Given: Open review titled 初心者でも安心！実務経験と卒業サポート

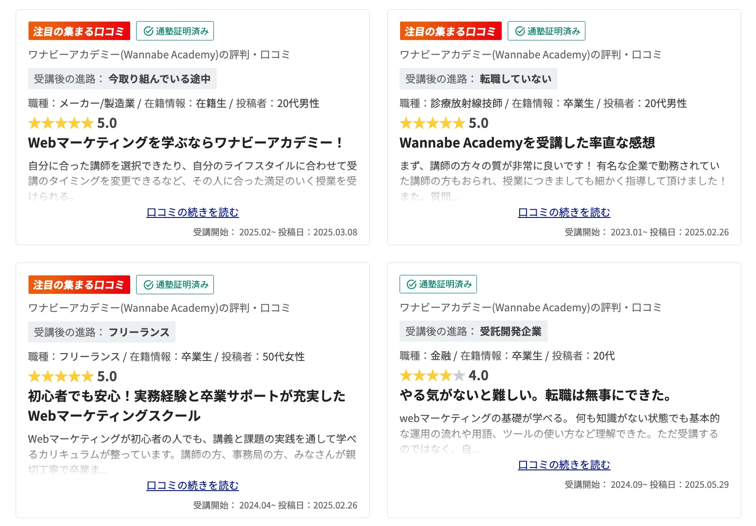Looking at the screenshot, I should pyautogui.click(x=187, y=406).
